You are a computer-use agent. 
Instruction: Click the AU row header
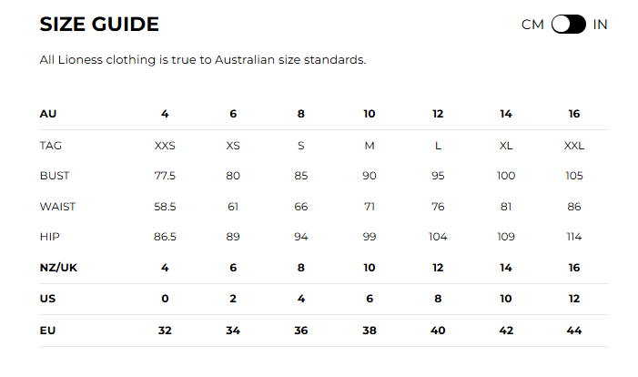pos(48,114)
